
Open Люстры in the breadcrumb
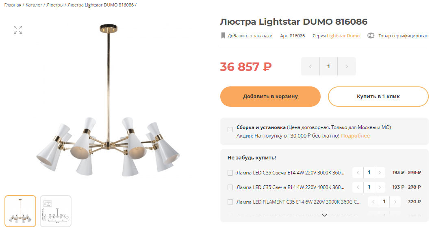[x=55, y=5]
